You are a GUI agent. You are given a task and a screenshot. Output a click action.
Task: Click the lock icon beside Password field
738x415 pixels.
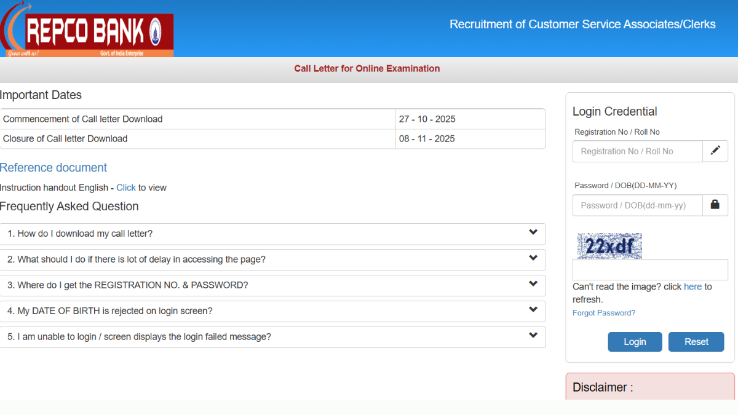(715, 205)
